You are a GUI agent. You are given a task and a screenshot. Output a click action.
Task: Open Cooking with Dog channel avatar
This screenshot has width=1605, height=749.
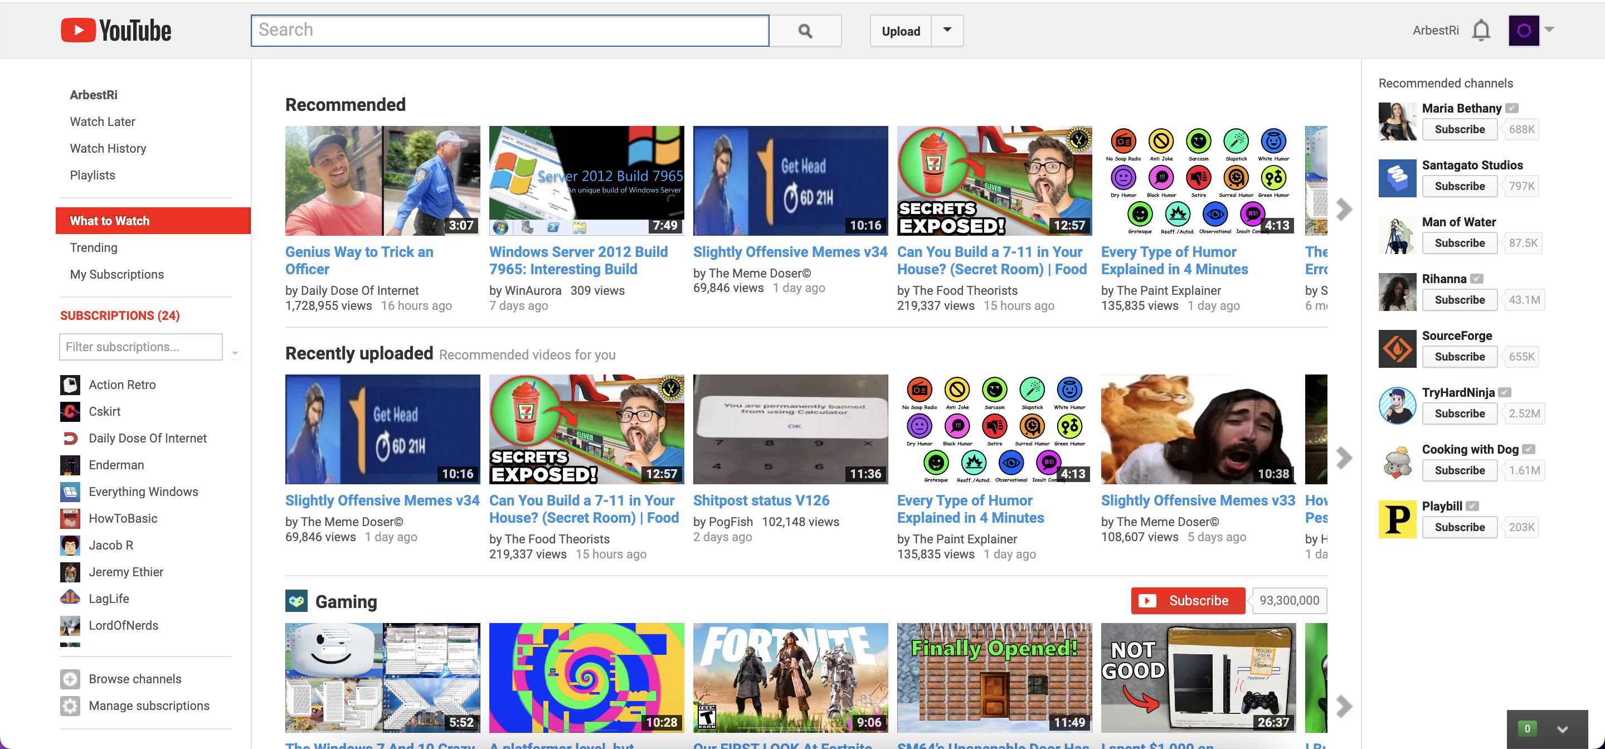1397,462
